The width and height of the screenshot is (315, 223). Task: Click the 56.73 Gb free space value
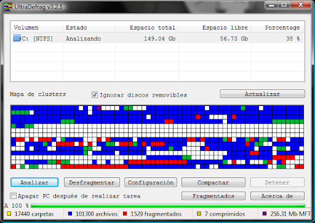(x=234, y=39)
